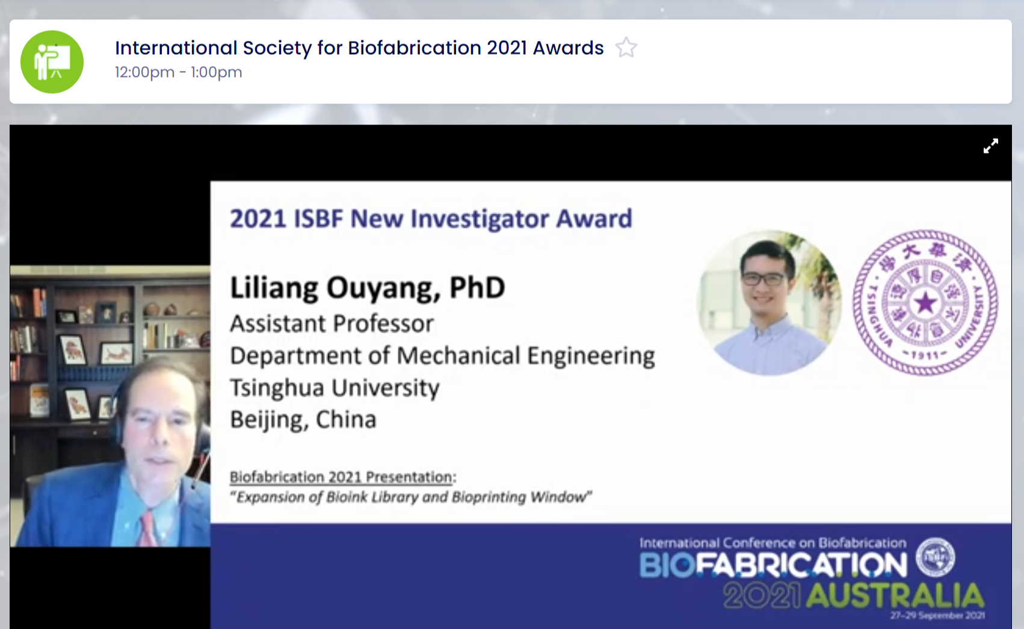This screenshot has height=629, width=1024.
Task: Click the circular awardee portrait photo on the slide
Action: point(769,302)
